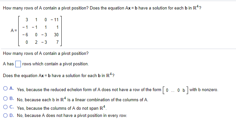Click the option letter 'D.' label
The height and width of the screenshot is (129, 236).
pos(12,116)
